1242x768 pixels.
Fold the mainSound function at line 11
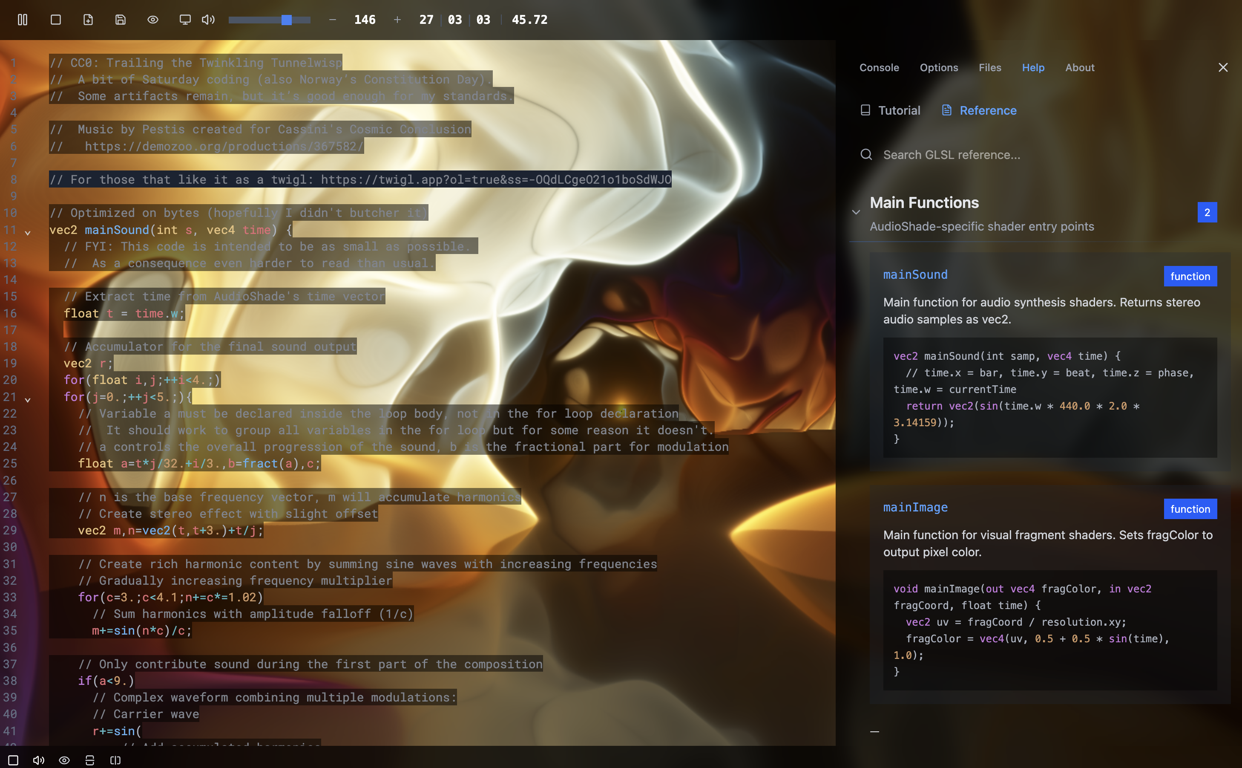click(x=28, y=233)
